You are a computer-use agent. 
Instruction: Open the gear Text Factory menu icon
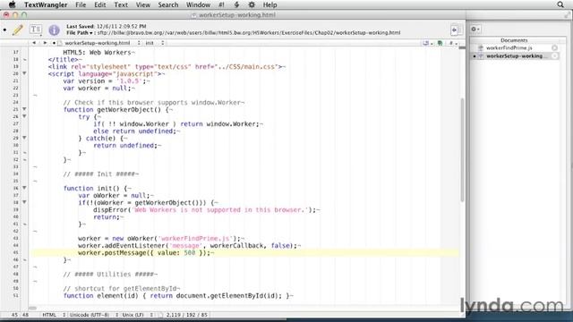(x=252, y=4)
